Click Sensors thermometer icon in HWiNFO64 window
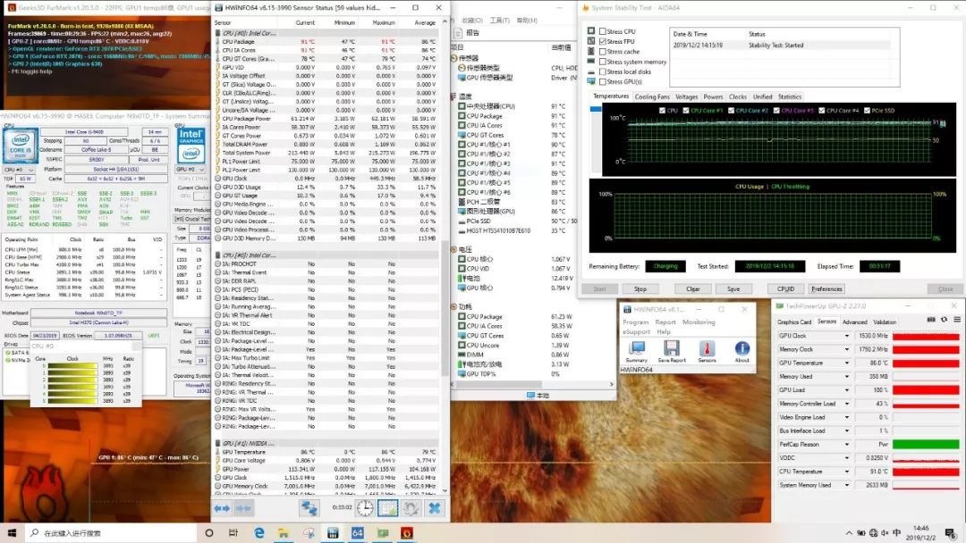Screen dimensions: 966x543 (708, 352)
